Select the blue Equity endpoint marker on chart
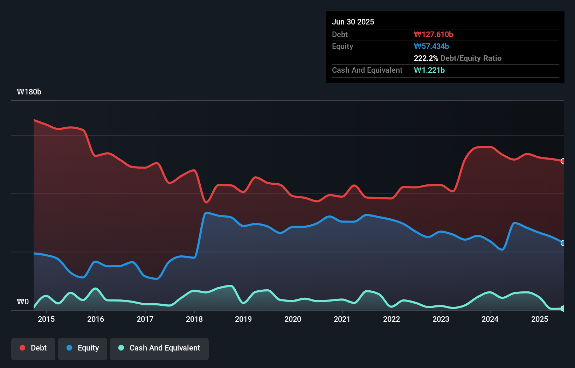The image size is (575, 368). point(563,242)
